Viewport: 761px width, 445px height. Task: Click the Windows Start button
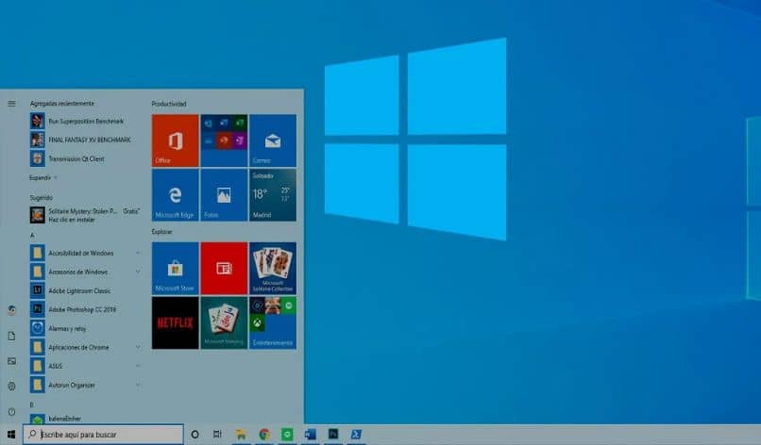(11, 435)
